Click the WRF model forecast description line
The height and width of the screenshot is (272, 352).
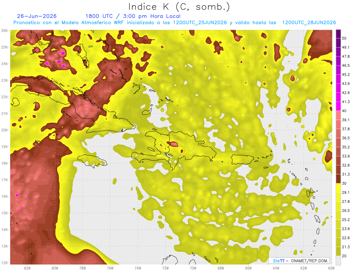pos(175,23)
